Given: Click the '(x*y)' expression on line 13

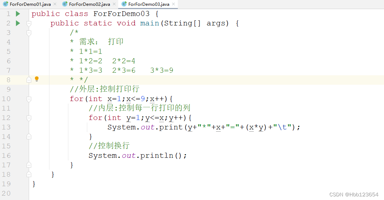Looking at the screenshot, I should [256, 127].
